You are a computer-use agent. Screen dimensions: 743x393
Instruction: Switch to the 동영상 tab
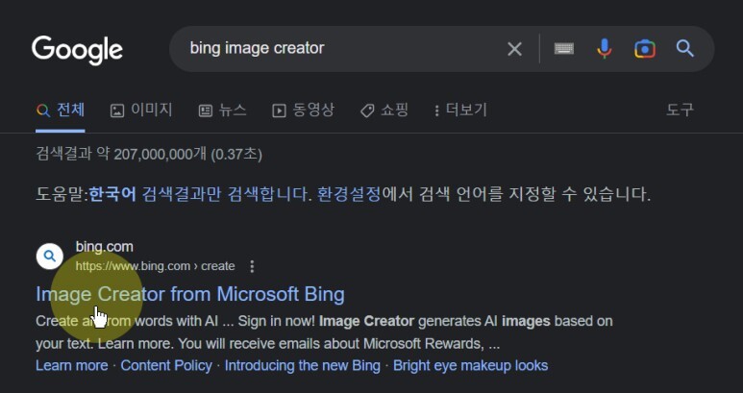pos(304,111)
